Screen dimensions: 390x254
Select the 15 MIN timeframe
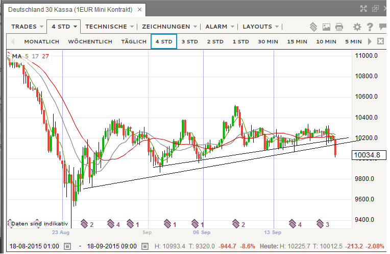298,41
